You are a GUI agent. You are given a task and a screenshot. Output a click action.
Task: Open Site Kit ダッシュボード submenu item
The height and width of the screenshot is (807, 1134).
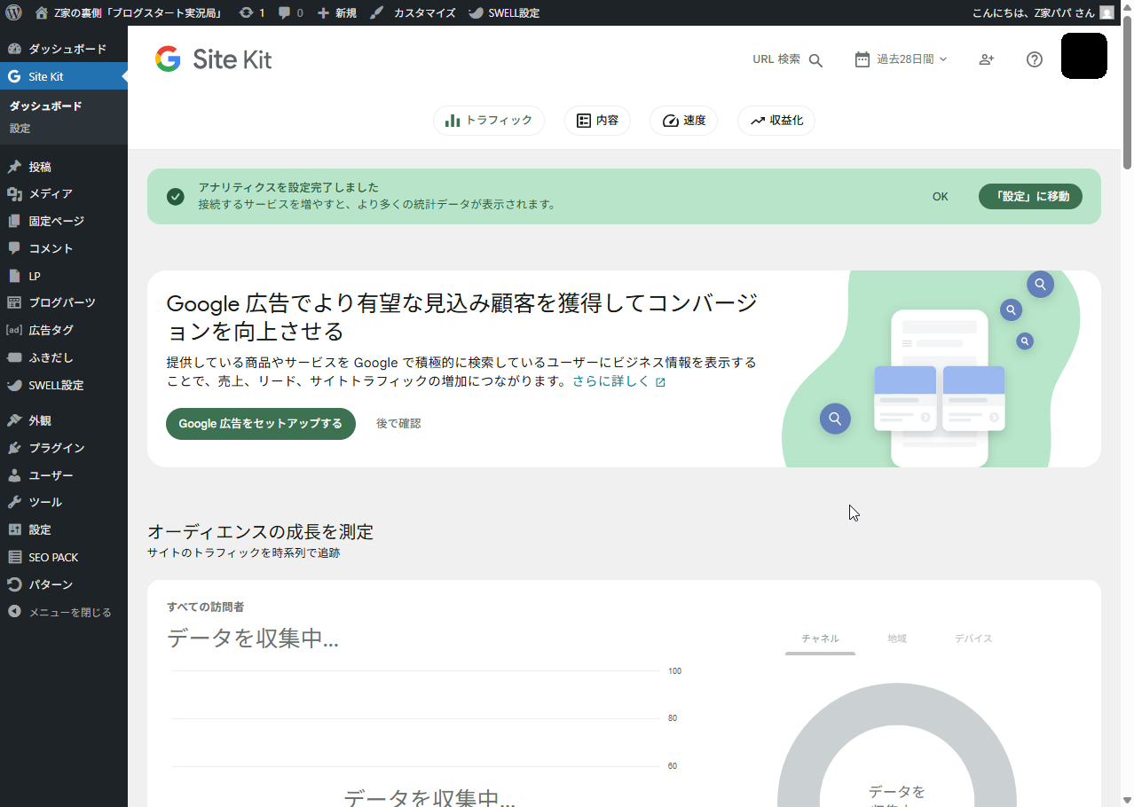tap(46, 106)
